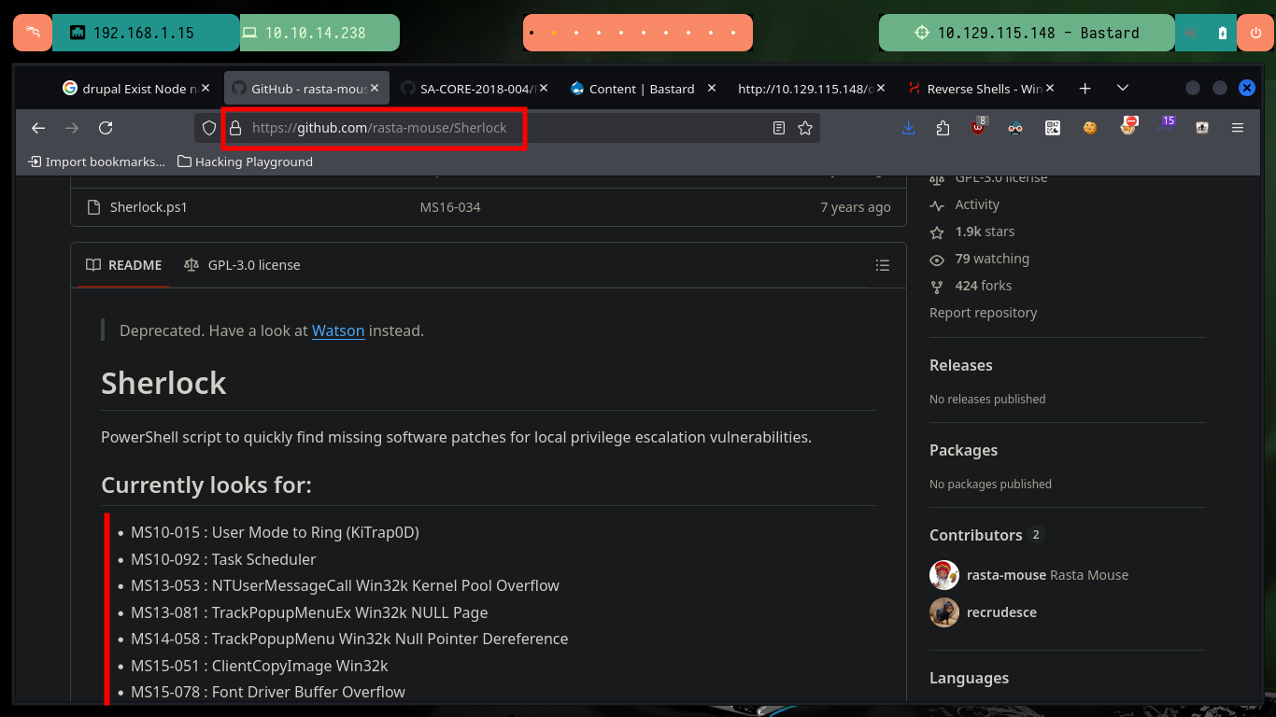Follow the Watson link

[x=338, y=330]
